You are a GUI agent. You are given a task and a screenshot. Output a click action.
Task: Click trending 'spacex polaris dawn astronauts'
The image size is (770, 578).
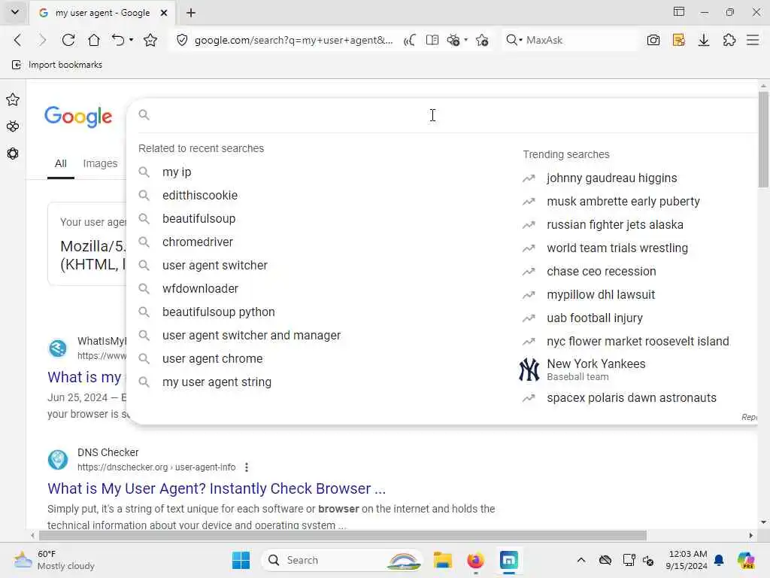632,397
